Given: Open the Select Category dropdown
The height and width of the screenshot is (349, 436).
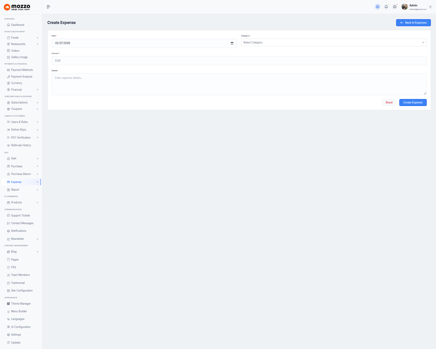Looking at the screenshot, I should (334, 42).
